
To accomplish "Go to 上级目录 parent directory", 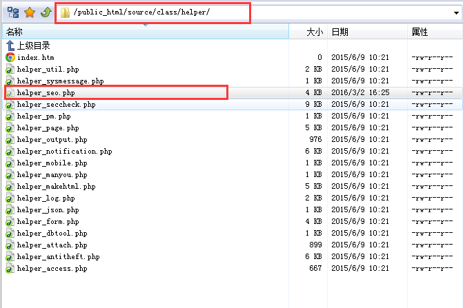I will [33, 45].
